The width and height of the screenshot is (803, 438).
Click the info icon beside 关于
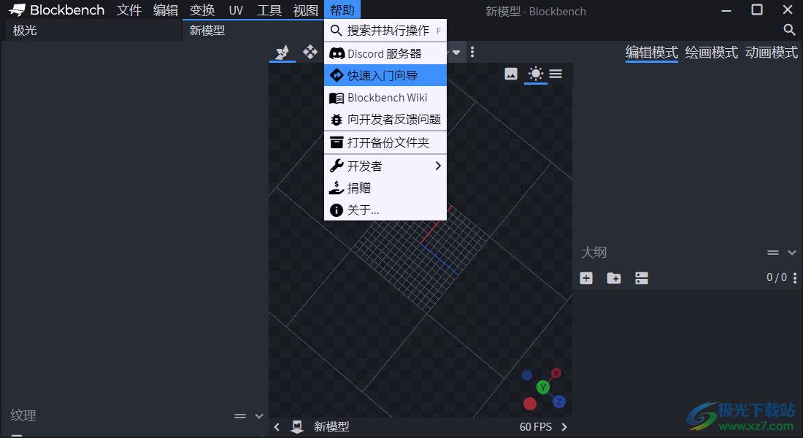pos(337,210)
